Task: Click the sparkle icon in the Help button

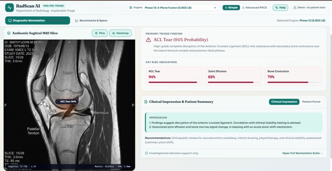Action: pos(276,8)
